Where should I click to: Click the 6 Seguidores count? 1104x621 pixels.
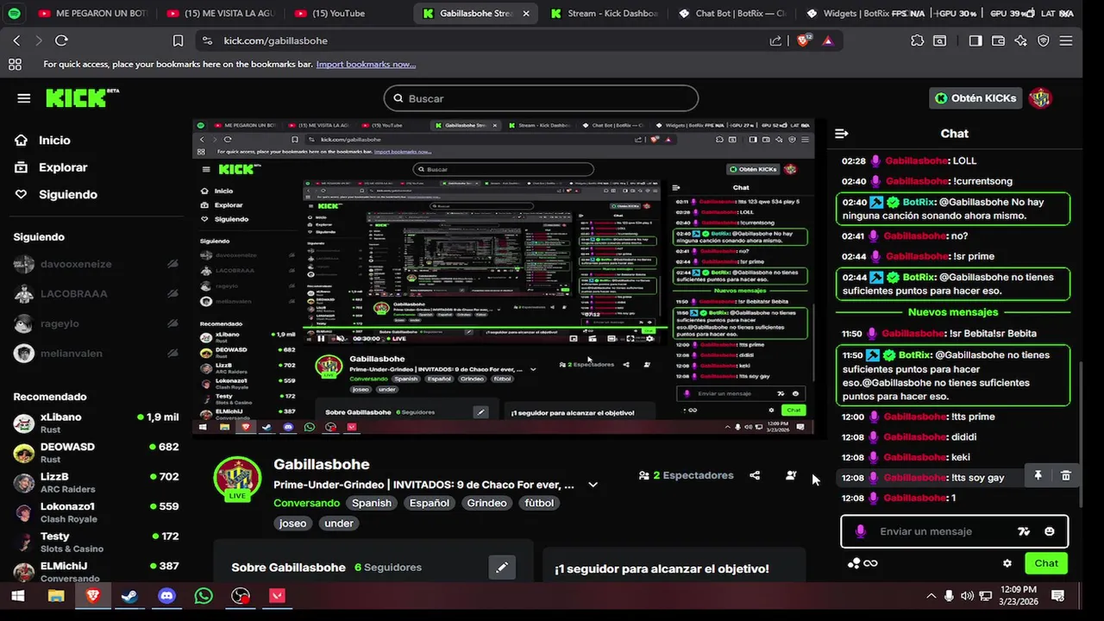[388, 568]
